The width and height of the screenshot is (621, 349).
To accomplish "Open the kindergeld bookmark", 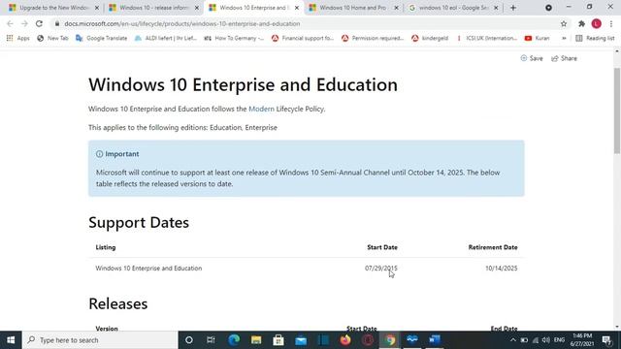I will 430,38.
